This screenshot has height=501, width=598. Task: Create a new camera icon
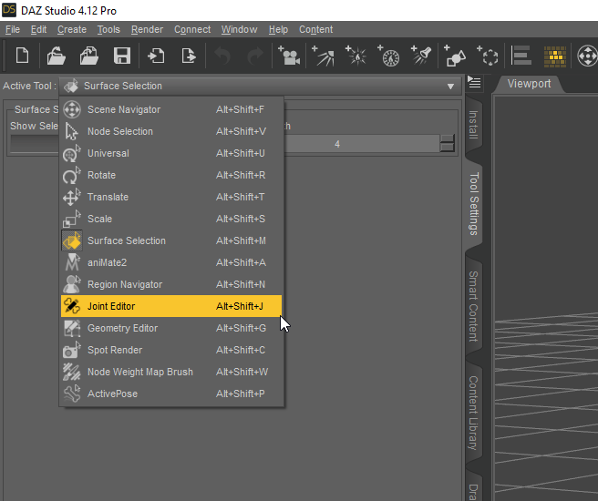(x=289, y=56)
